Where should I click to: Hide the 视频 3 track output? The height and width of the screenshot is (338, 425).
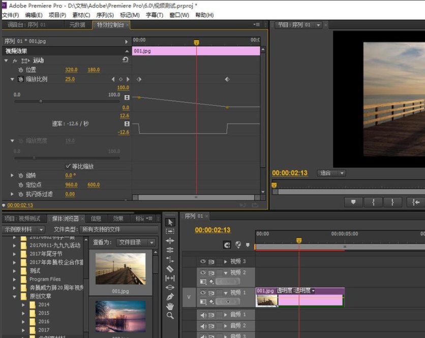pos(203,261)
